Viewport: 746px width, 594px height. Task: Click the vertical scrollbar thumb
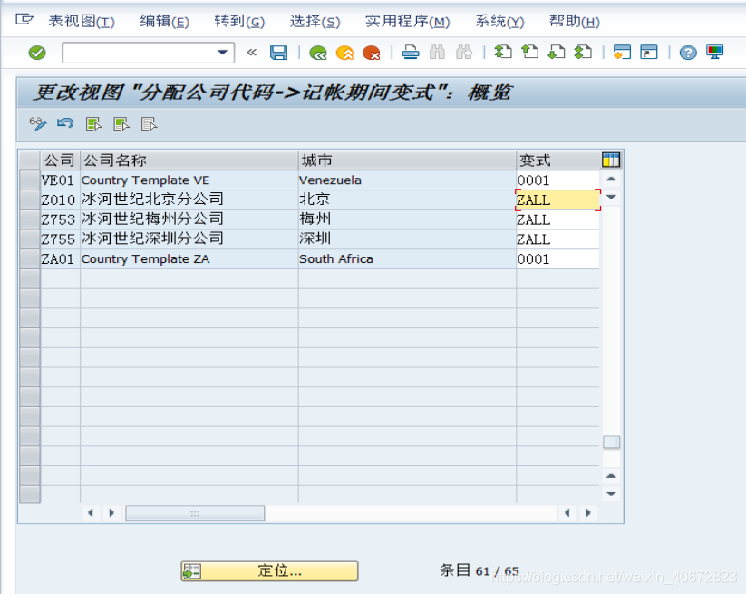(x=611, y=443)
